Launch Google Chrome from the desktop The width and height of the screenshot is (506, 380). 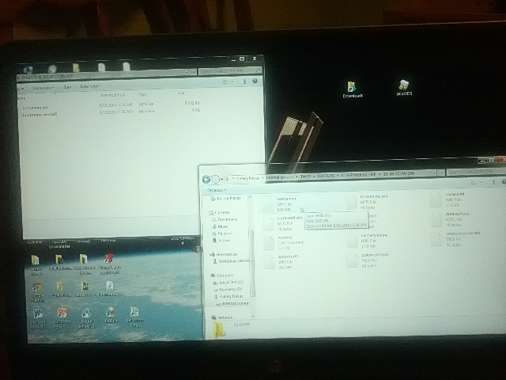[x=36, y=288]
